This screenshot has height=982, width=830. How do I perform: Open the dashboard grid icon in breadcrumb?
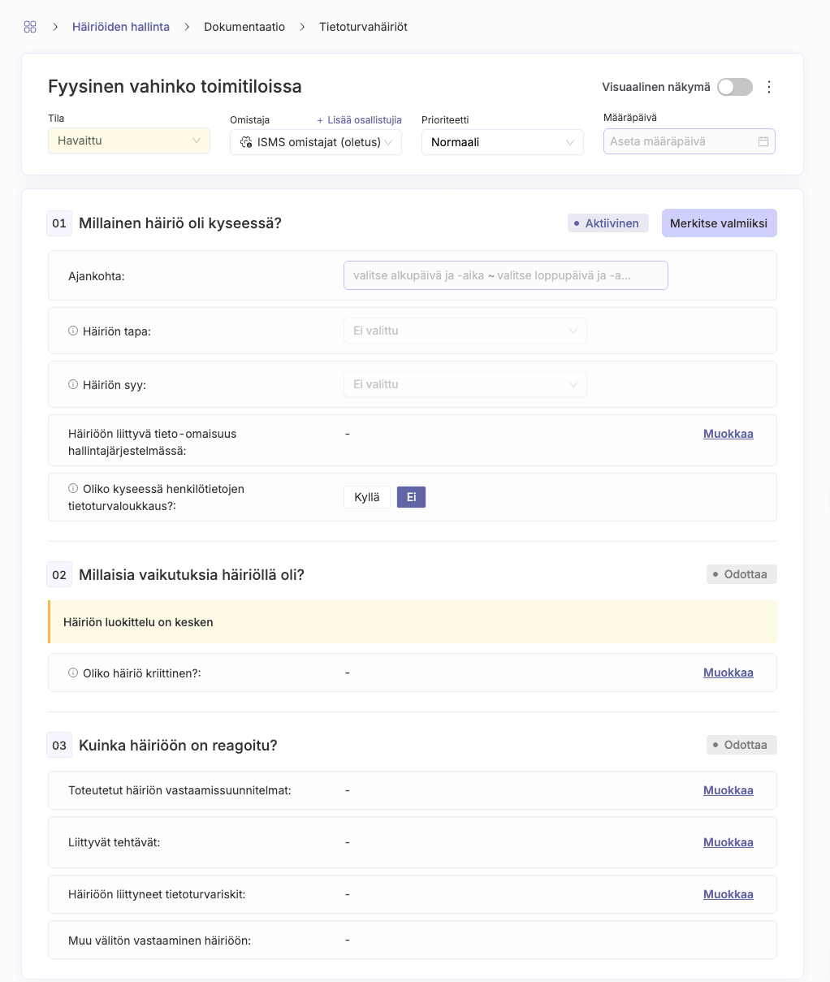pos(30,27)
